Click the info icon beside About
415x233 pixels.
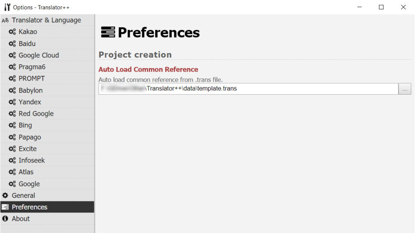tap(5, 219)
